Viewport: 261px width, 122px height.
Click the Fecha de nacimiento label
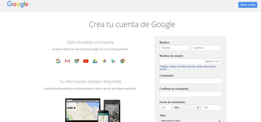[x=172, y=102]
